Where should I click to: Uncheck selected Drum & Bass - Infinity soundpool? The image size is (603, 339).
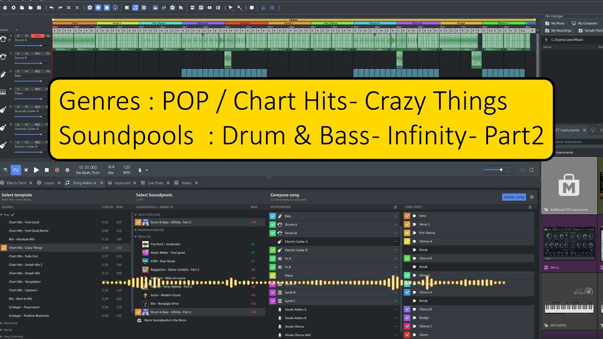(138, 222)
